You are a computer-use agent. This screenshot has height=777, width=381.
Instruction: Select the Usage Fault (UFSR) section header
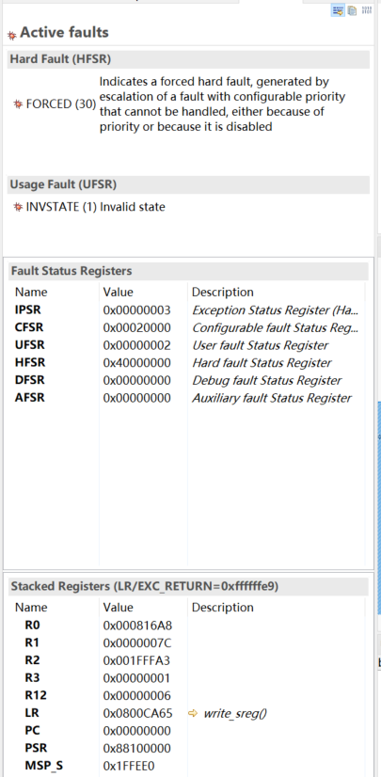pyautogui.click(x=188, y=184)
